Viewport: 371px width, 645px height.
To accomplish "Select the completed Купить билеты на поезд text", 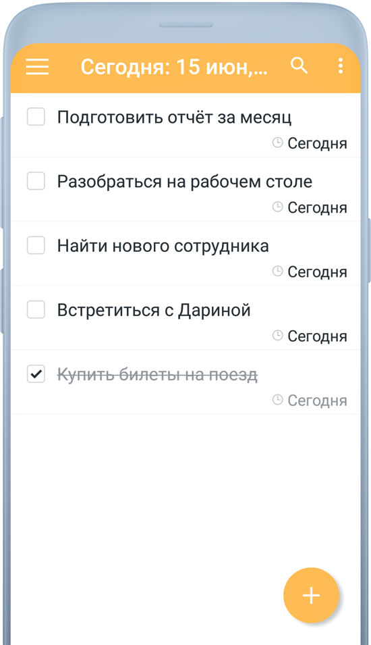I will (x=157, y=375).
